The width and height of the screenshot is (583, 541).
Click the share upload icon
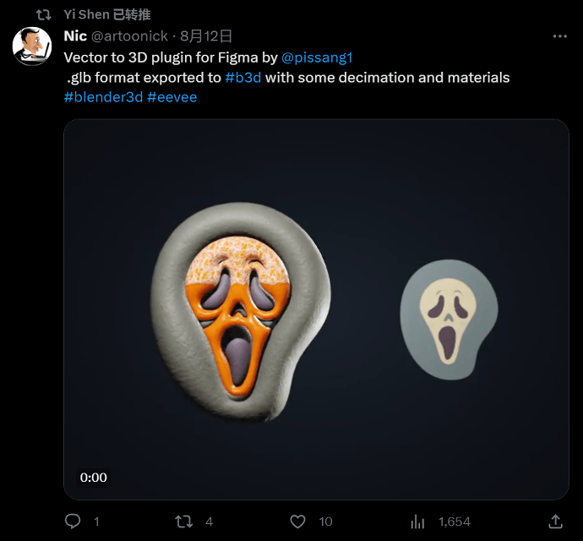[555, 521]
